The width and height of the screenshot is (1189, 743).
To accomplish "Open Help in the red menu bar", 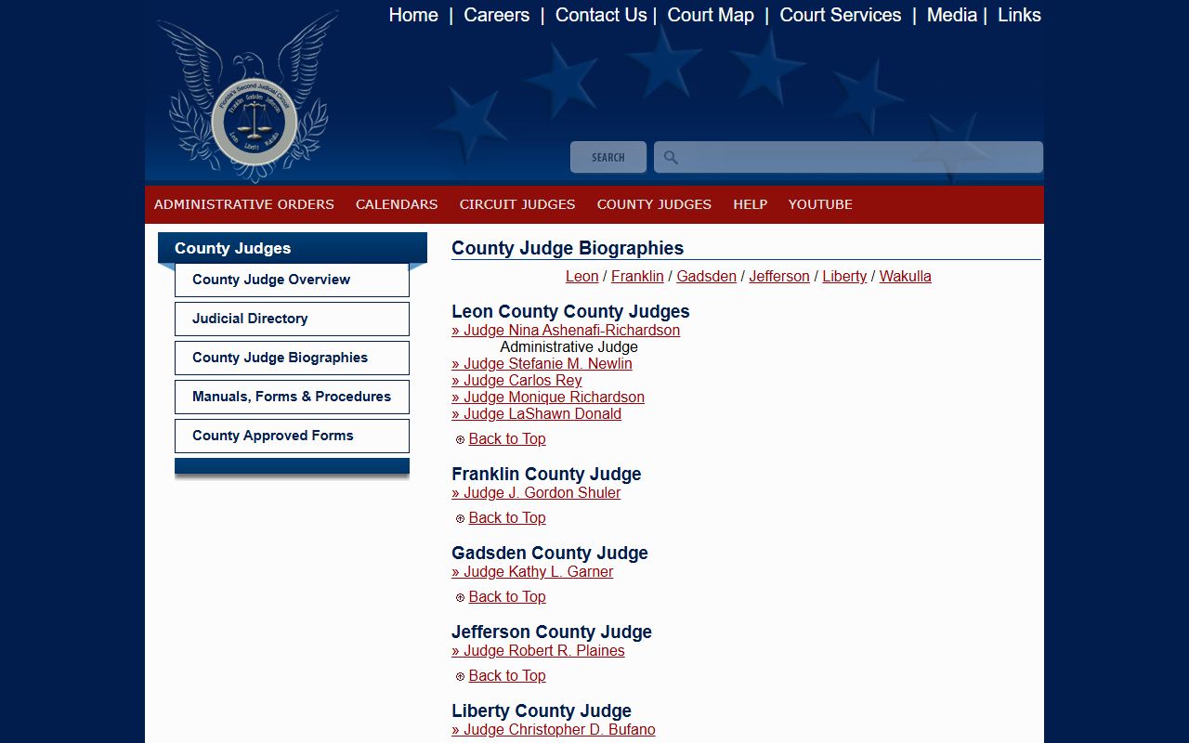I will [x=750, y=204].
